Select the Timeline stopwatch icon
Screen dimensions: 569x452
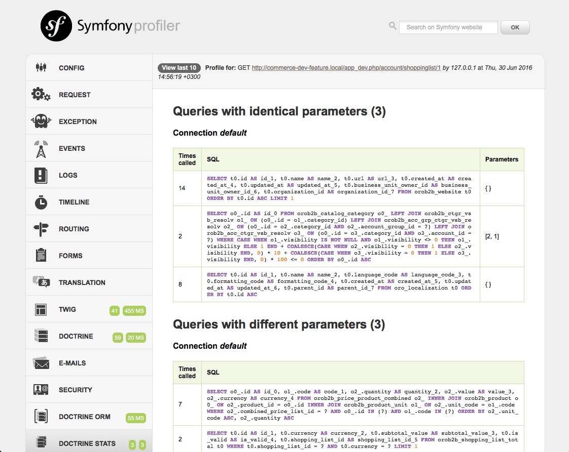(x=41, y=202)
